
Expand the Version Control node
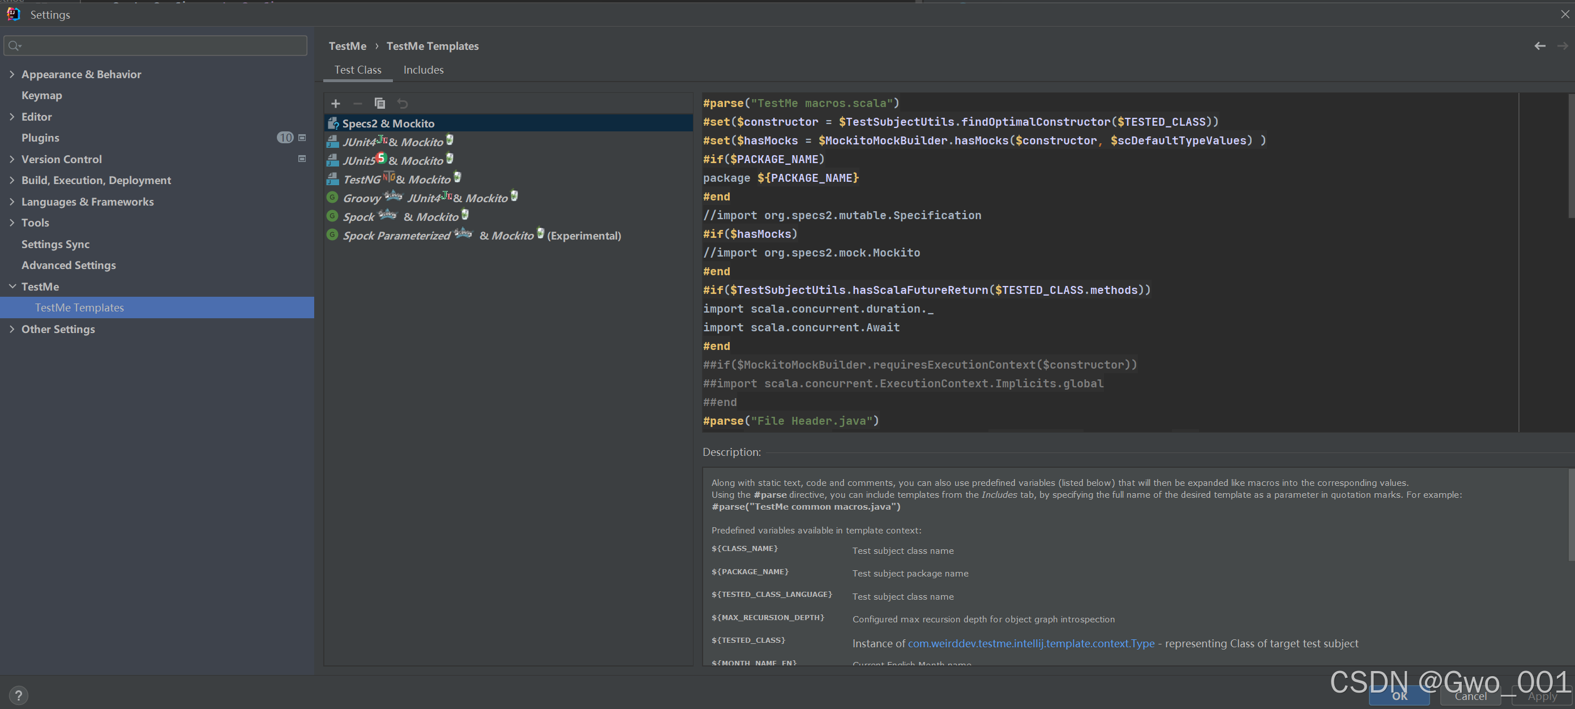[12, 159]
